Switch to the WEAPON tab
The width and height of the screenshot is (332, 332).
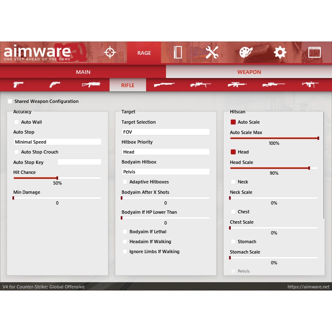coord(249,72)
